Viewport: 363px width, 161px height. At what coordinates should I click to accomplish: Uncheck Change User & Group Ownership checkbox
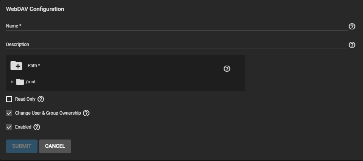tap(9, 113)
